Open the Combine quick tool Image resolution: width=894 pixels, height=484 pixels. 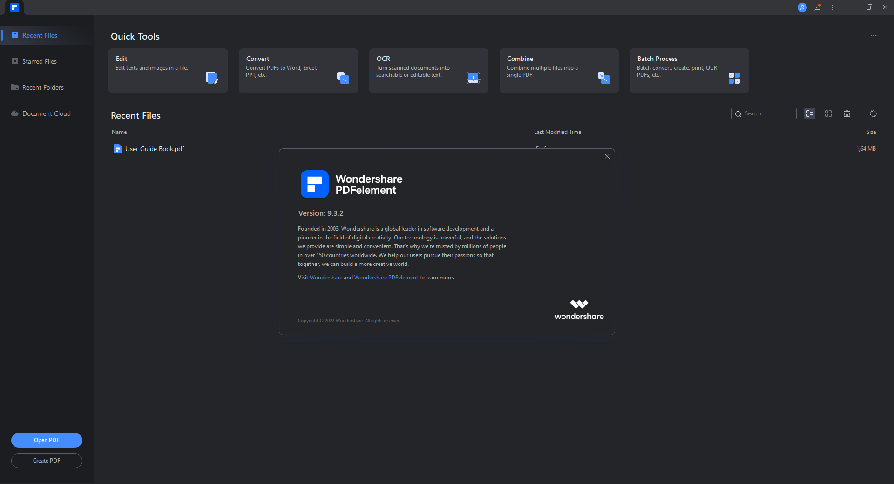pos(559,71)
